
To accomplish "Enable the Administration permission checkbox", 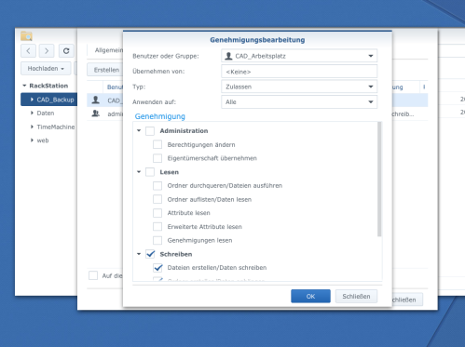I will point(150,131).
